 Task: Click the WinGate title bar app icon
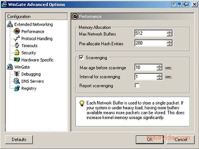click(4, 4)
